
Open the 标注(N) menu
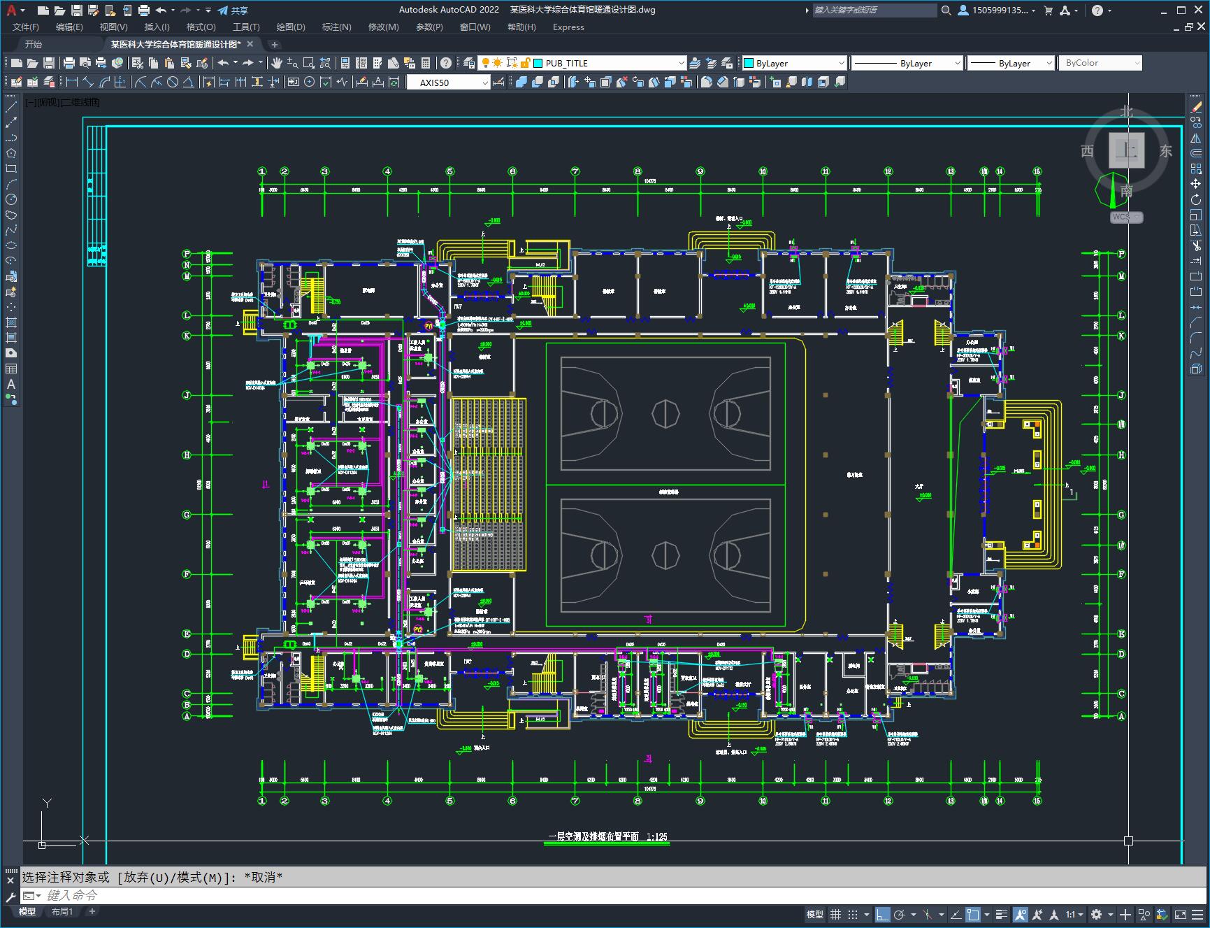(336, 27)
